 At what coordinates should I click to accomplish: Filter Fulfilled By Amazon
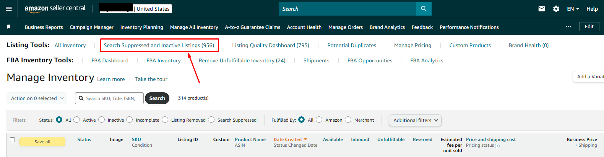pos(319,120)
